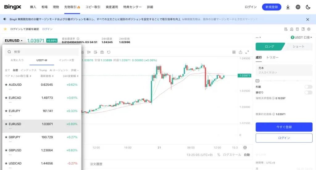The width and height of the screenshot is (316, 170).
Task: Enable the 損切り stop-loss switch
Action: pos(308,92)
